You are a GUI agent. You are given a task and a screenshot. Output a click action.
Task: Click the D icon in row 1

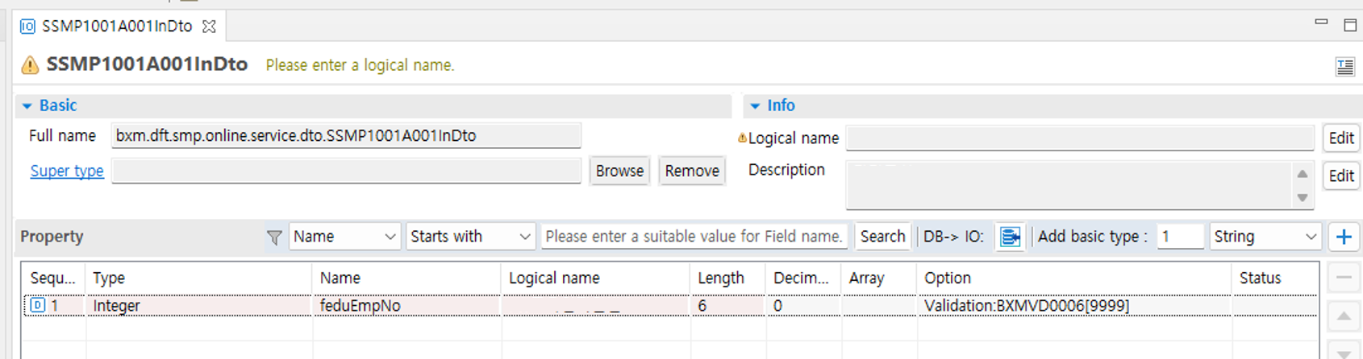tap(37, 305)
